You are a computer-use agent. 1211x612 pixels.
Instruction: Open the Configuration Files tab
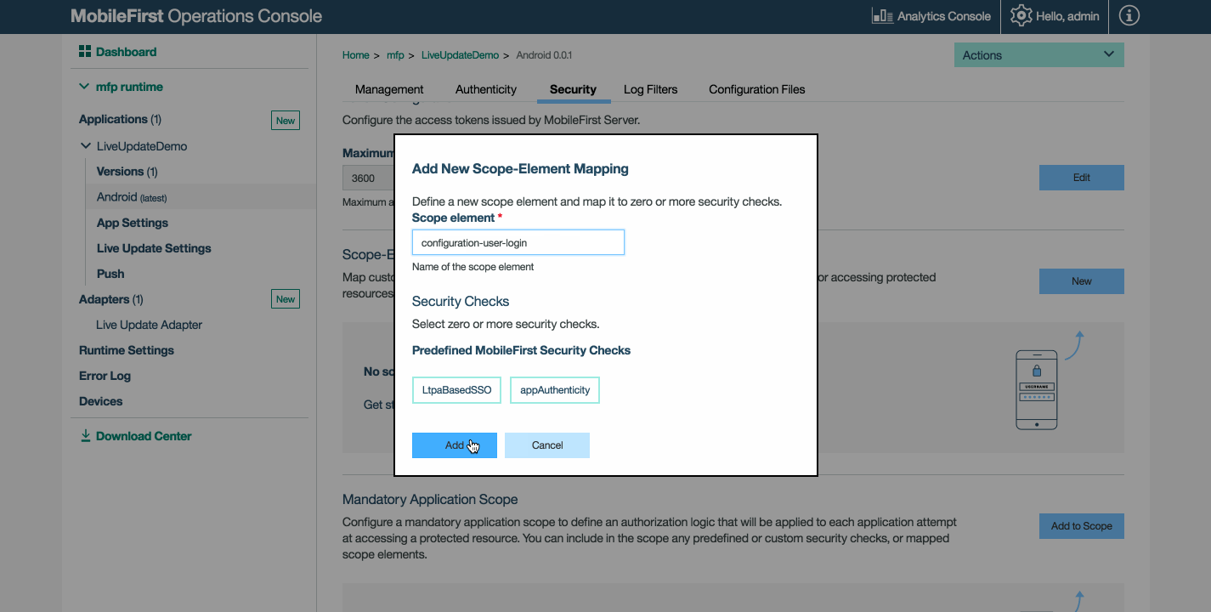click(x=757, y=89)
